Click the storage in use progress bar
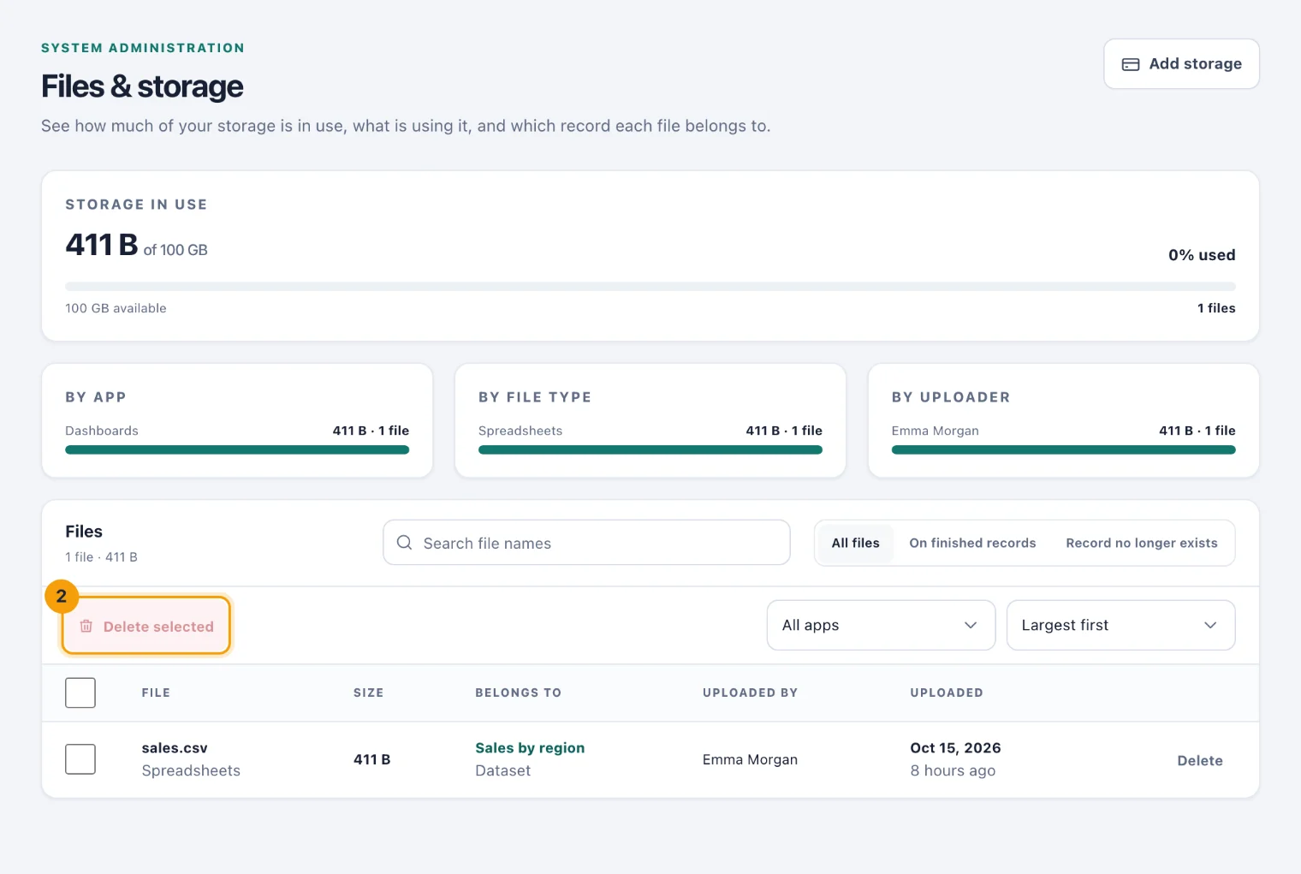1301x874 pixels. 650,286
